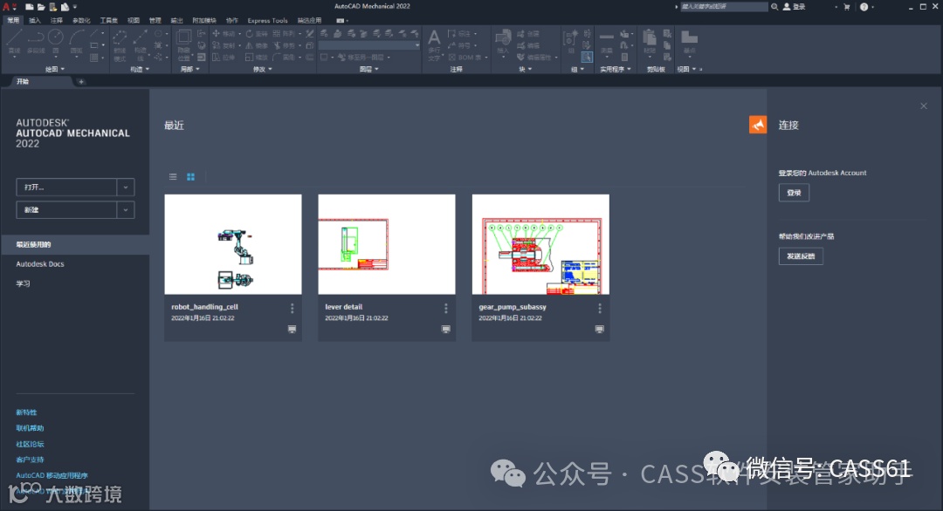Open the robot_handling_cell drawing thumbnail

pyautogui.click(x=233, y=244)
